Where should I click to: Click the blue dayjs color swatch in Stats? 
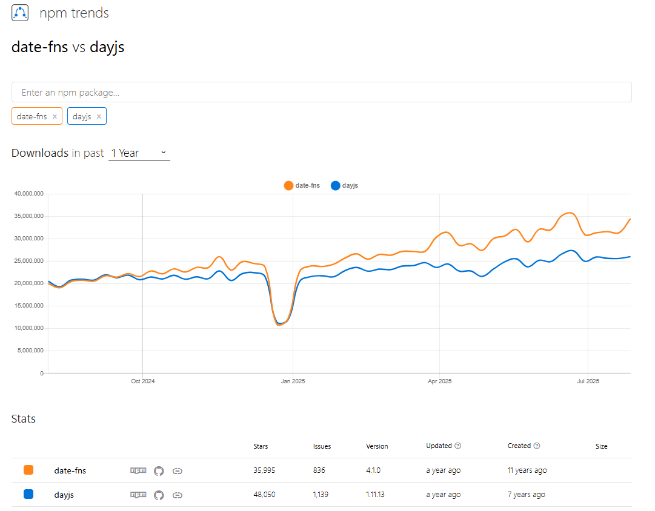28,494
